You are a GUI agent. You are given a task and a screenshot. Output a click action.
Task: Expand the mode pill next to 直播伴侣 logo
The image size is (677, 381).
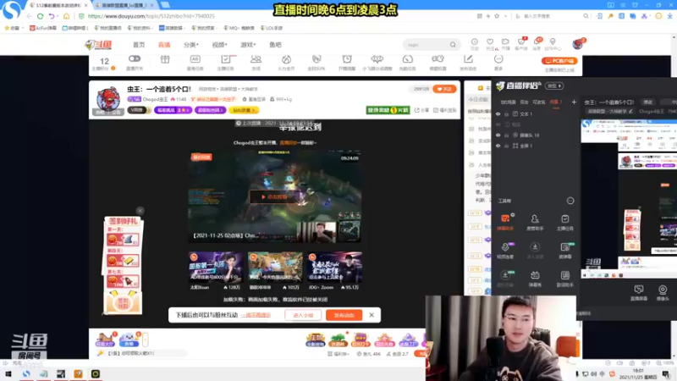pyautogui.click(x=554, y=86)
